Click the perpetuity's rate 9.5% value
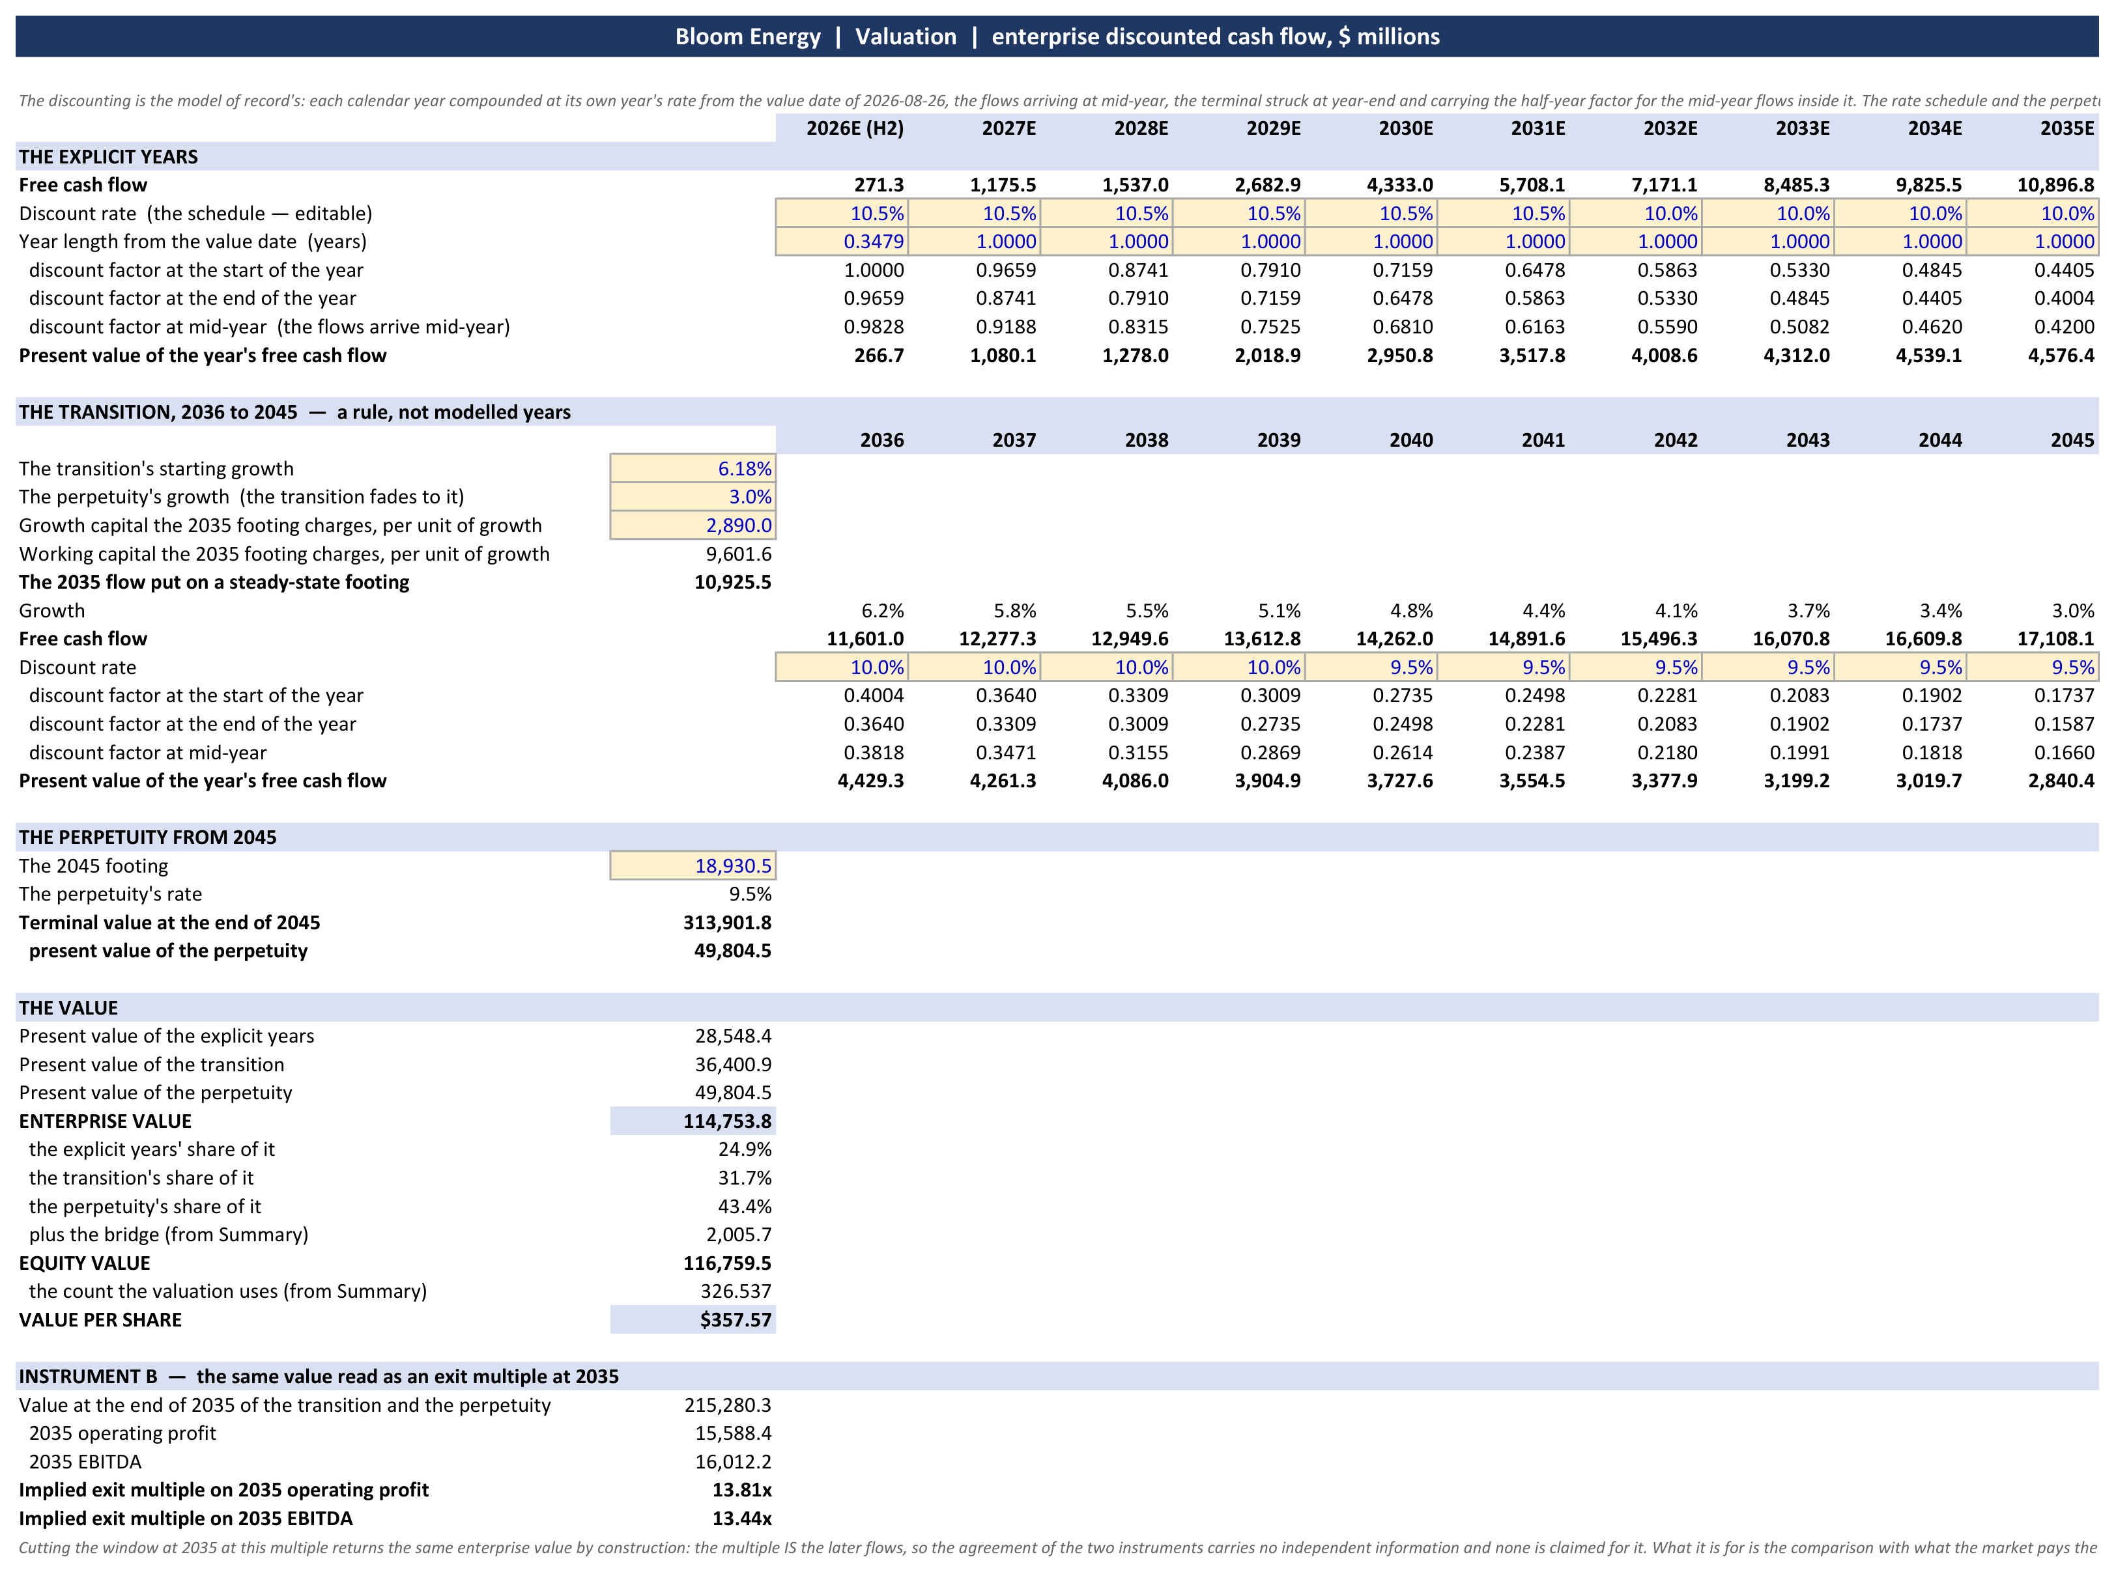This screenshot has height=1572, width=2116. tap(750, 893)
